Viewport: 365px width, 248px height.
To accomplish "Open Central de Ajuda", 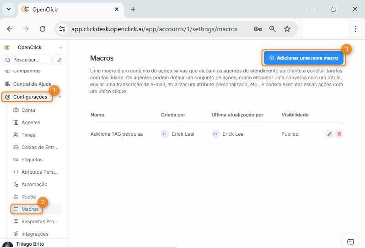I will pyautogui.click(x=32, y=84).
